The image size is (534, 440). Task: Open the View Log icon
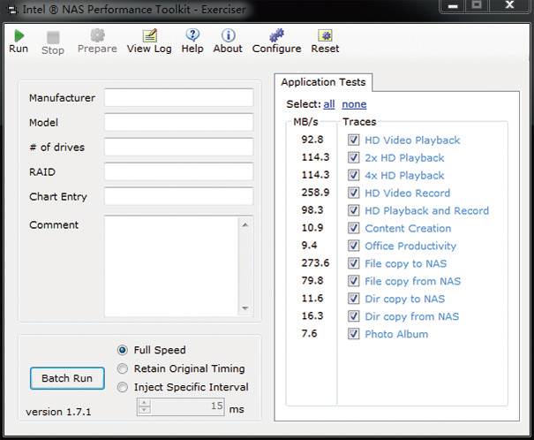click(149, 35)
